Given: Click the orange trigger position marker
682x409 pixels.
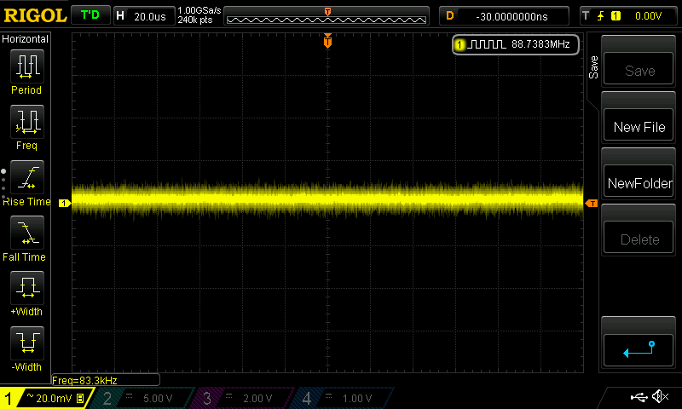Looking at the screenshot, I should click(328, 42).
